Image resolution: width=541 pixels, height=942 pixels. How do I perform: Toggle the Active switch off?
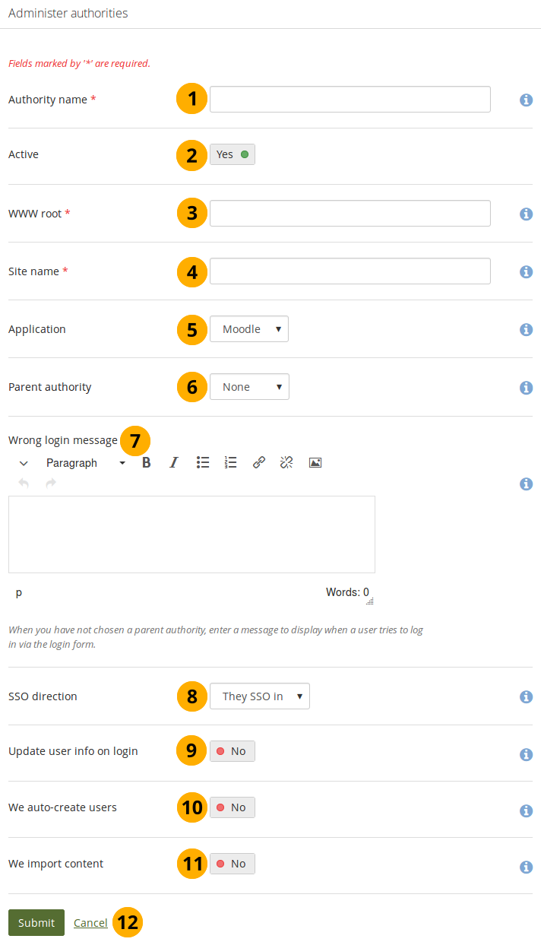pyautogui.click(x=233, y=154)
